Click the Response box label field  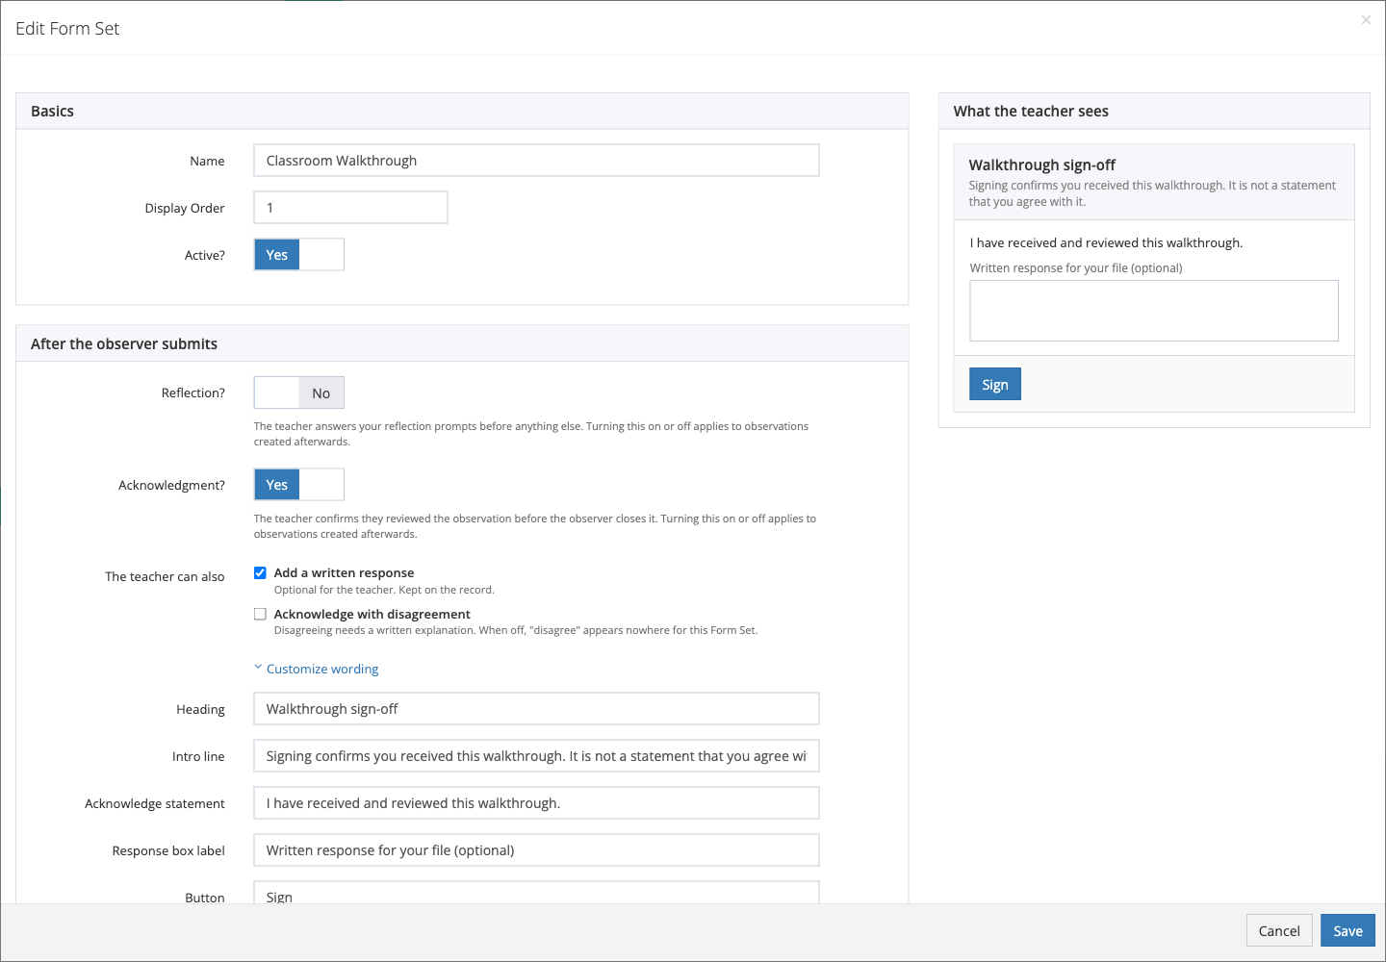point(536,850)
